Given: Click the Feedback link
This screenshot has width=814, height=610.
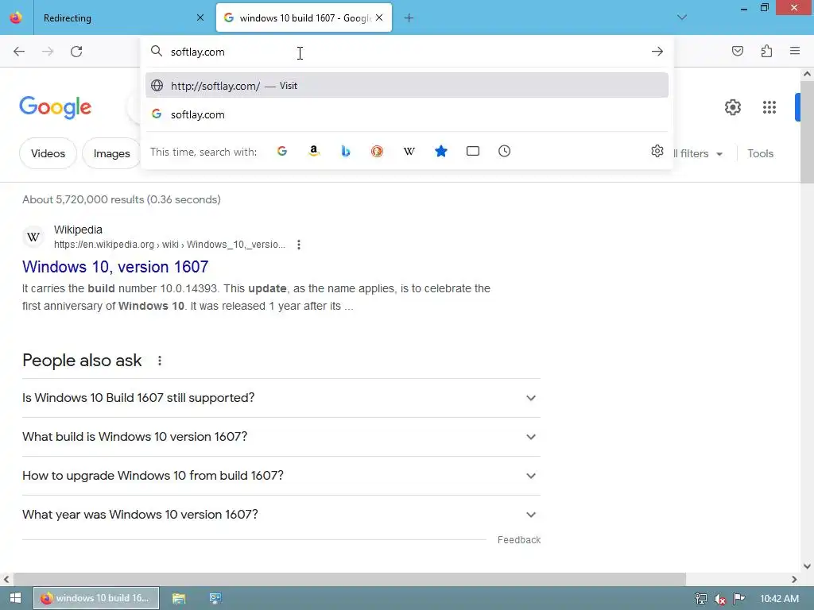Looking at the screenshot, I should click(518, 540).
